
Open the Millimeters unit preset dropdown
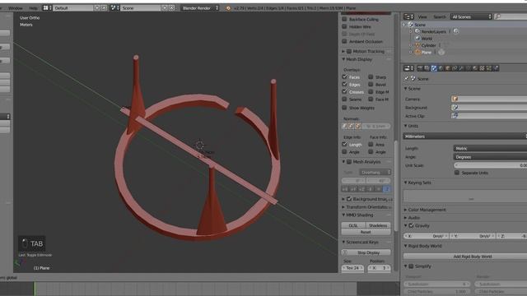coord(465,136)
